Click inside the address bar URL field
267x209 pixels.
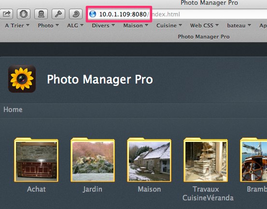pyautogui.click(x=177, y=14)
